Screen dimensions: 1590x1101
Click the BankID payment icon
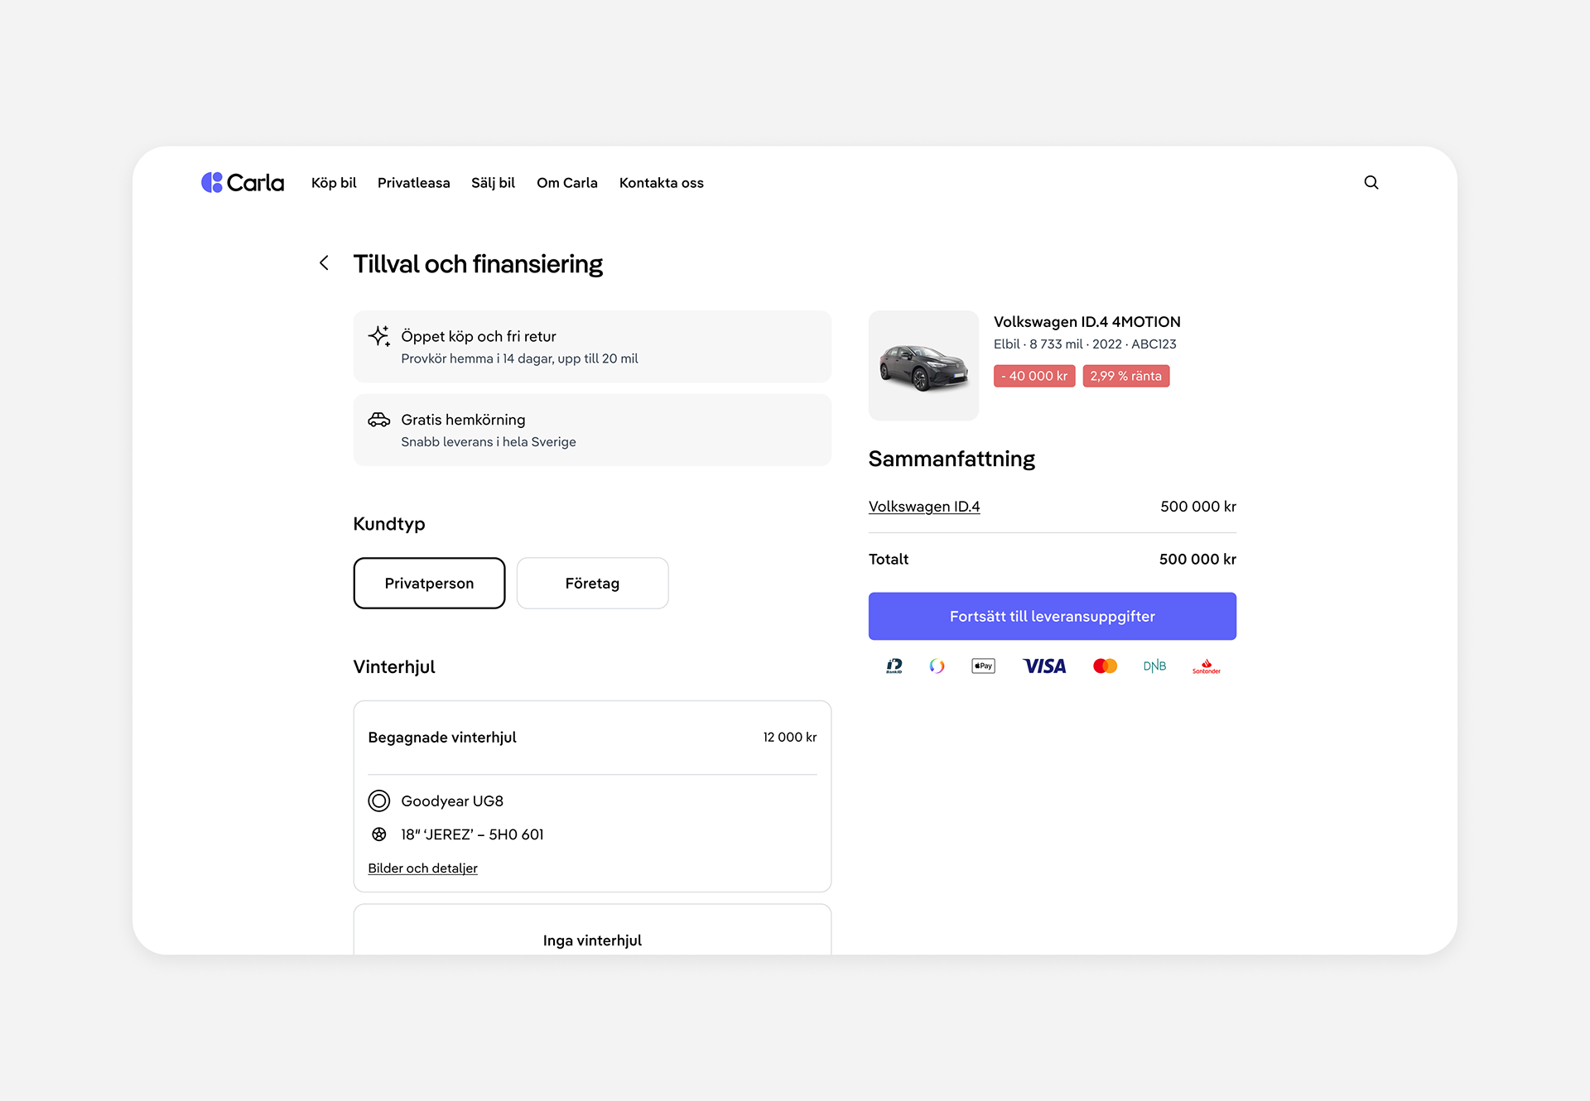tap(894, 666)
